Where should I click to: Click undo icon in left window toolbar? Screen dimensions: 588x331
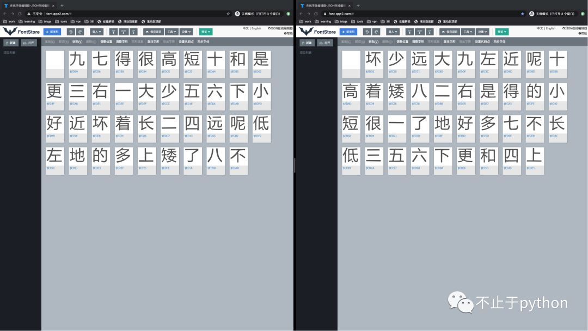(70, 32)
